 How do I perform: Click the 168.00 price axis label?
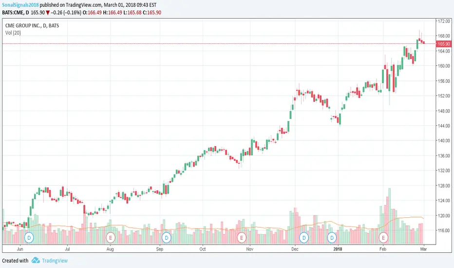coord(444,36)
